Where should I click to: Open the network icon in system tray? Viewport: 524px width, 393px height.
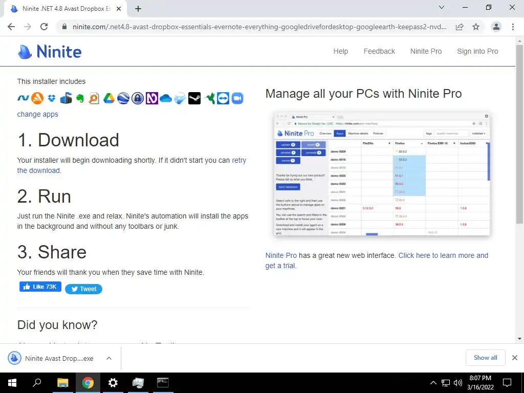click(446, 383)
